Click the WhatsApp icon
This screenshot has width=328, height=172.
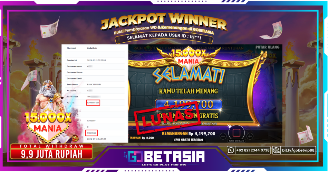[x=231, y=150]
